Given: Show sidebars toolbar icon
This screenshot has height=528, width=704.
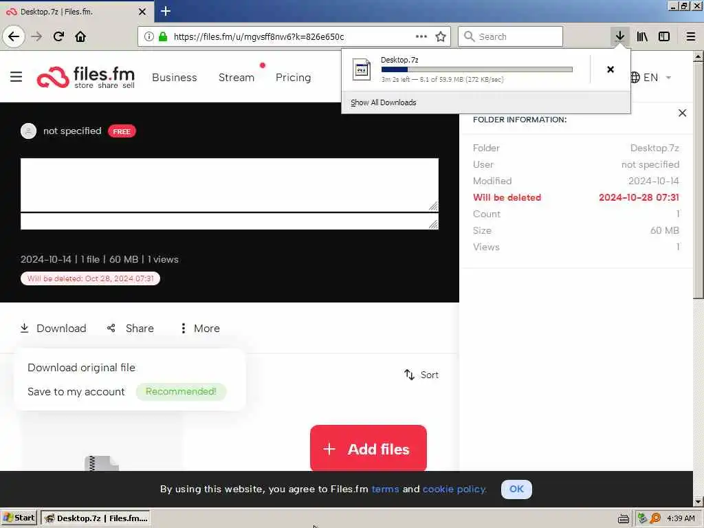Looking at the screenshot, I should click(x=664, y=36).
